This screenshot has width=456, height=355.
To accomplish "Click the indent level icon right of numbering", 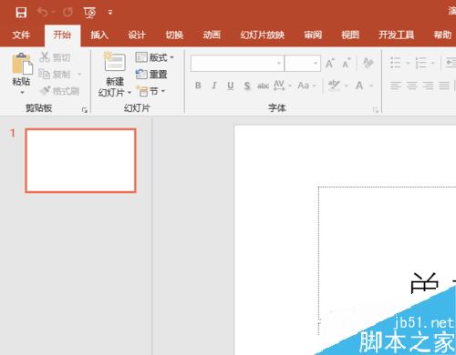I will click(451, 63).
